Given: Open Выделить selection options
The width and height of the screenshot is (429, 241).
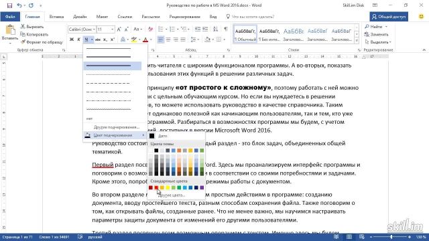Looking at the screenshot, I should pyautogui.click(x=378, y=42).
